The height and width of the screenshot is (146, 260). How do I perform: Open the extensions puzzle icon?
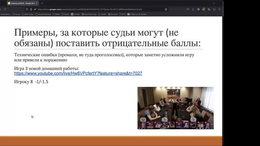(x=214, y=9)
